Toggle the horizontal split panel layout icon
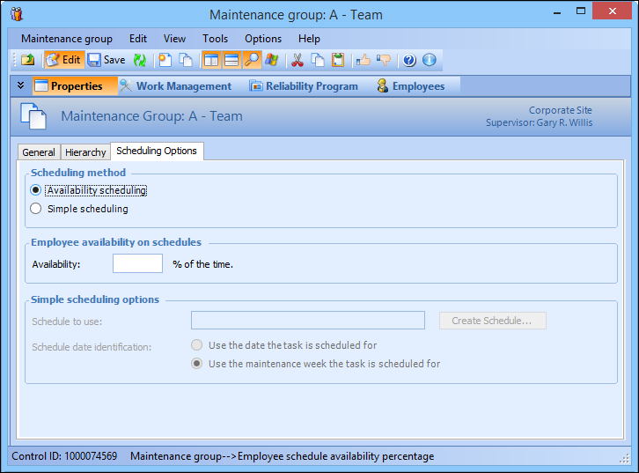 pyautogui.click(x=231, y=60)
